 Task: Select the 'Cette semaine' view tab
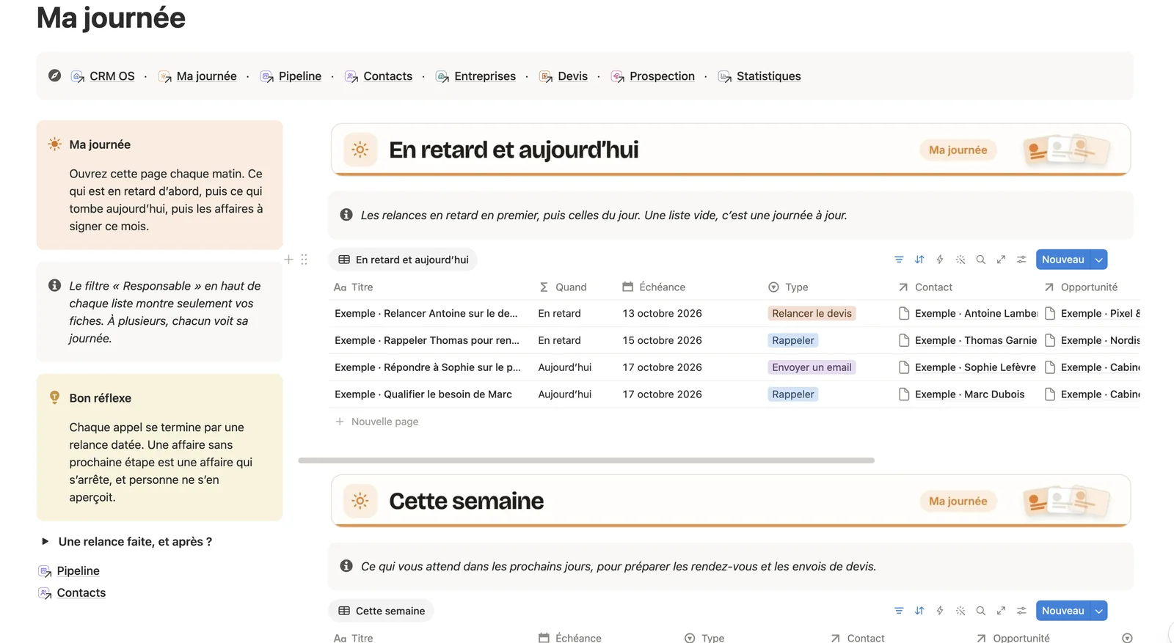[x=382, y=611]
